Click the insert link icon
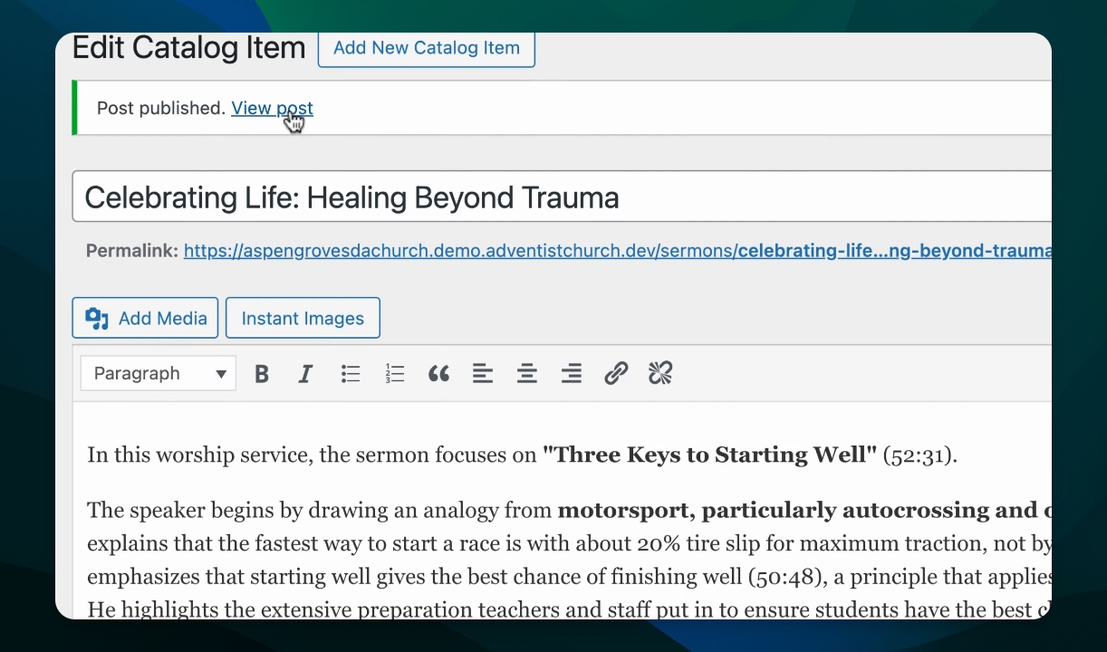 point(616,373)
